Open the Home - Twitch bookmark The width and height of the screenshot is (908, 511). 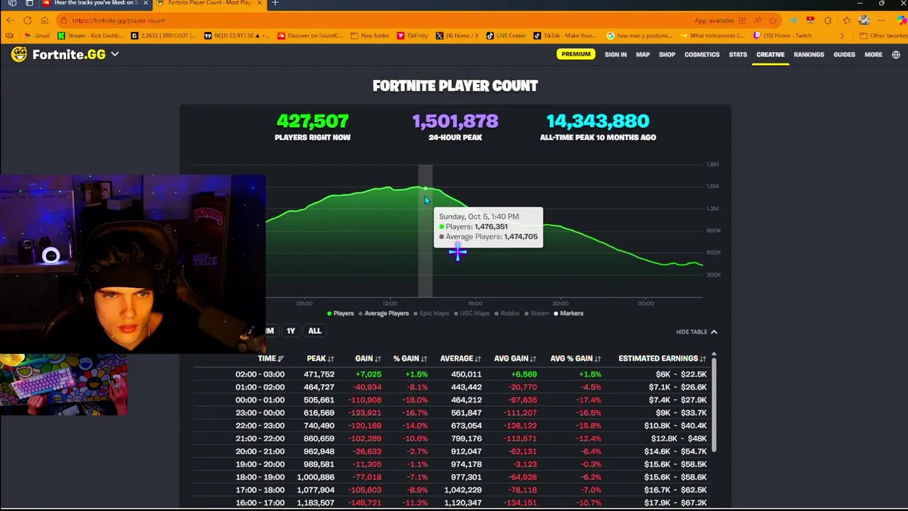782,35
